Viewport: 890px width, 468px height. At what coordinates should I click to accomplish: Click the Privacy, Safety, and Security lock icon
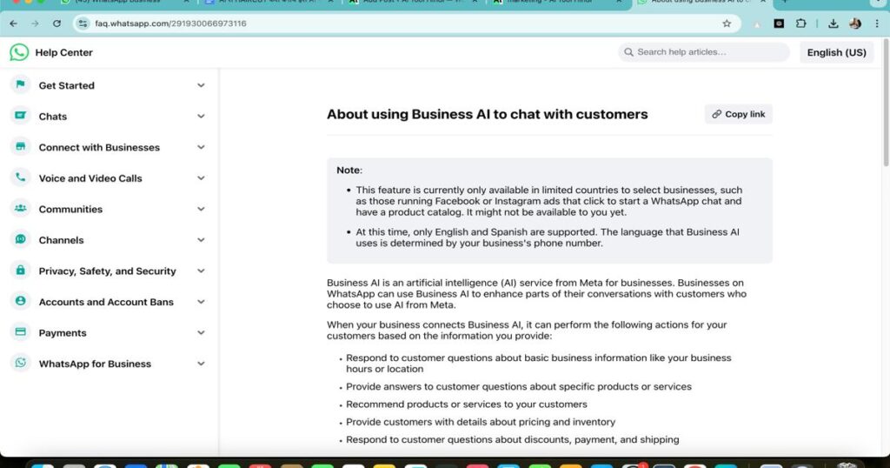point(21,271)
